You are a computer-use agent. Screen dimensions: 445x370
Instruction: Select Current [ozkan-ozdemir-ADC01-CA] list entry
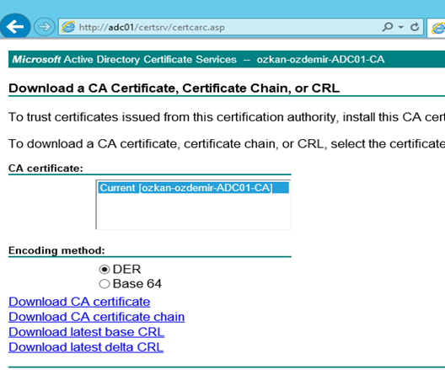pyautogui.click(x=194, y=188)
